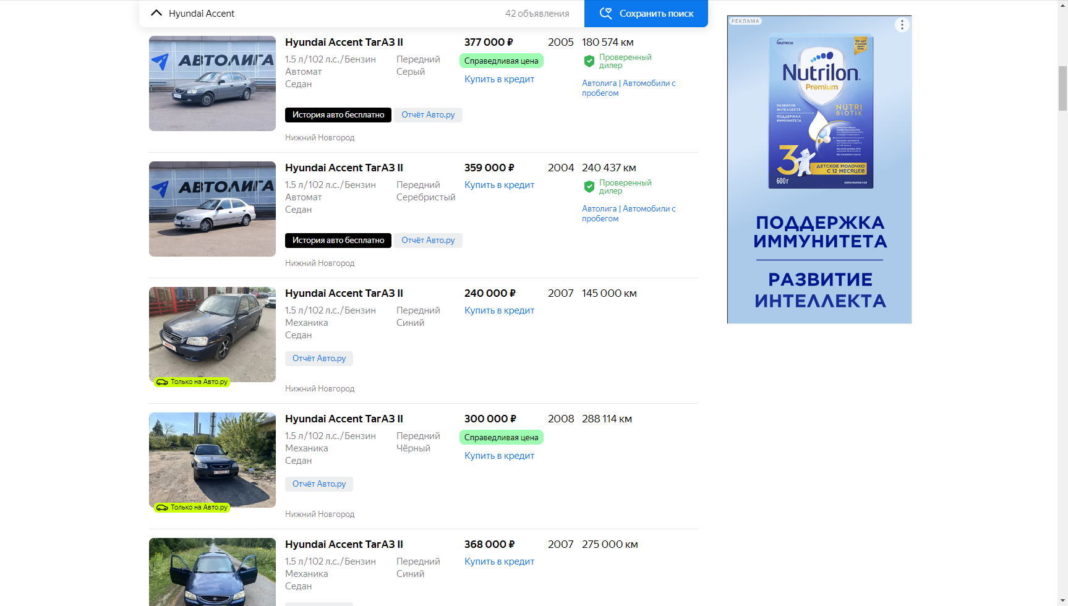
Task: Click История авто бесплатно on the 2005 listing
Action: tap(338, 115)
